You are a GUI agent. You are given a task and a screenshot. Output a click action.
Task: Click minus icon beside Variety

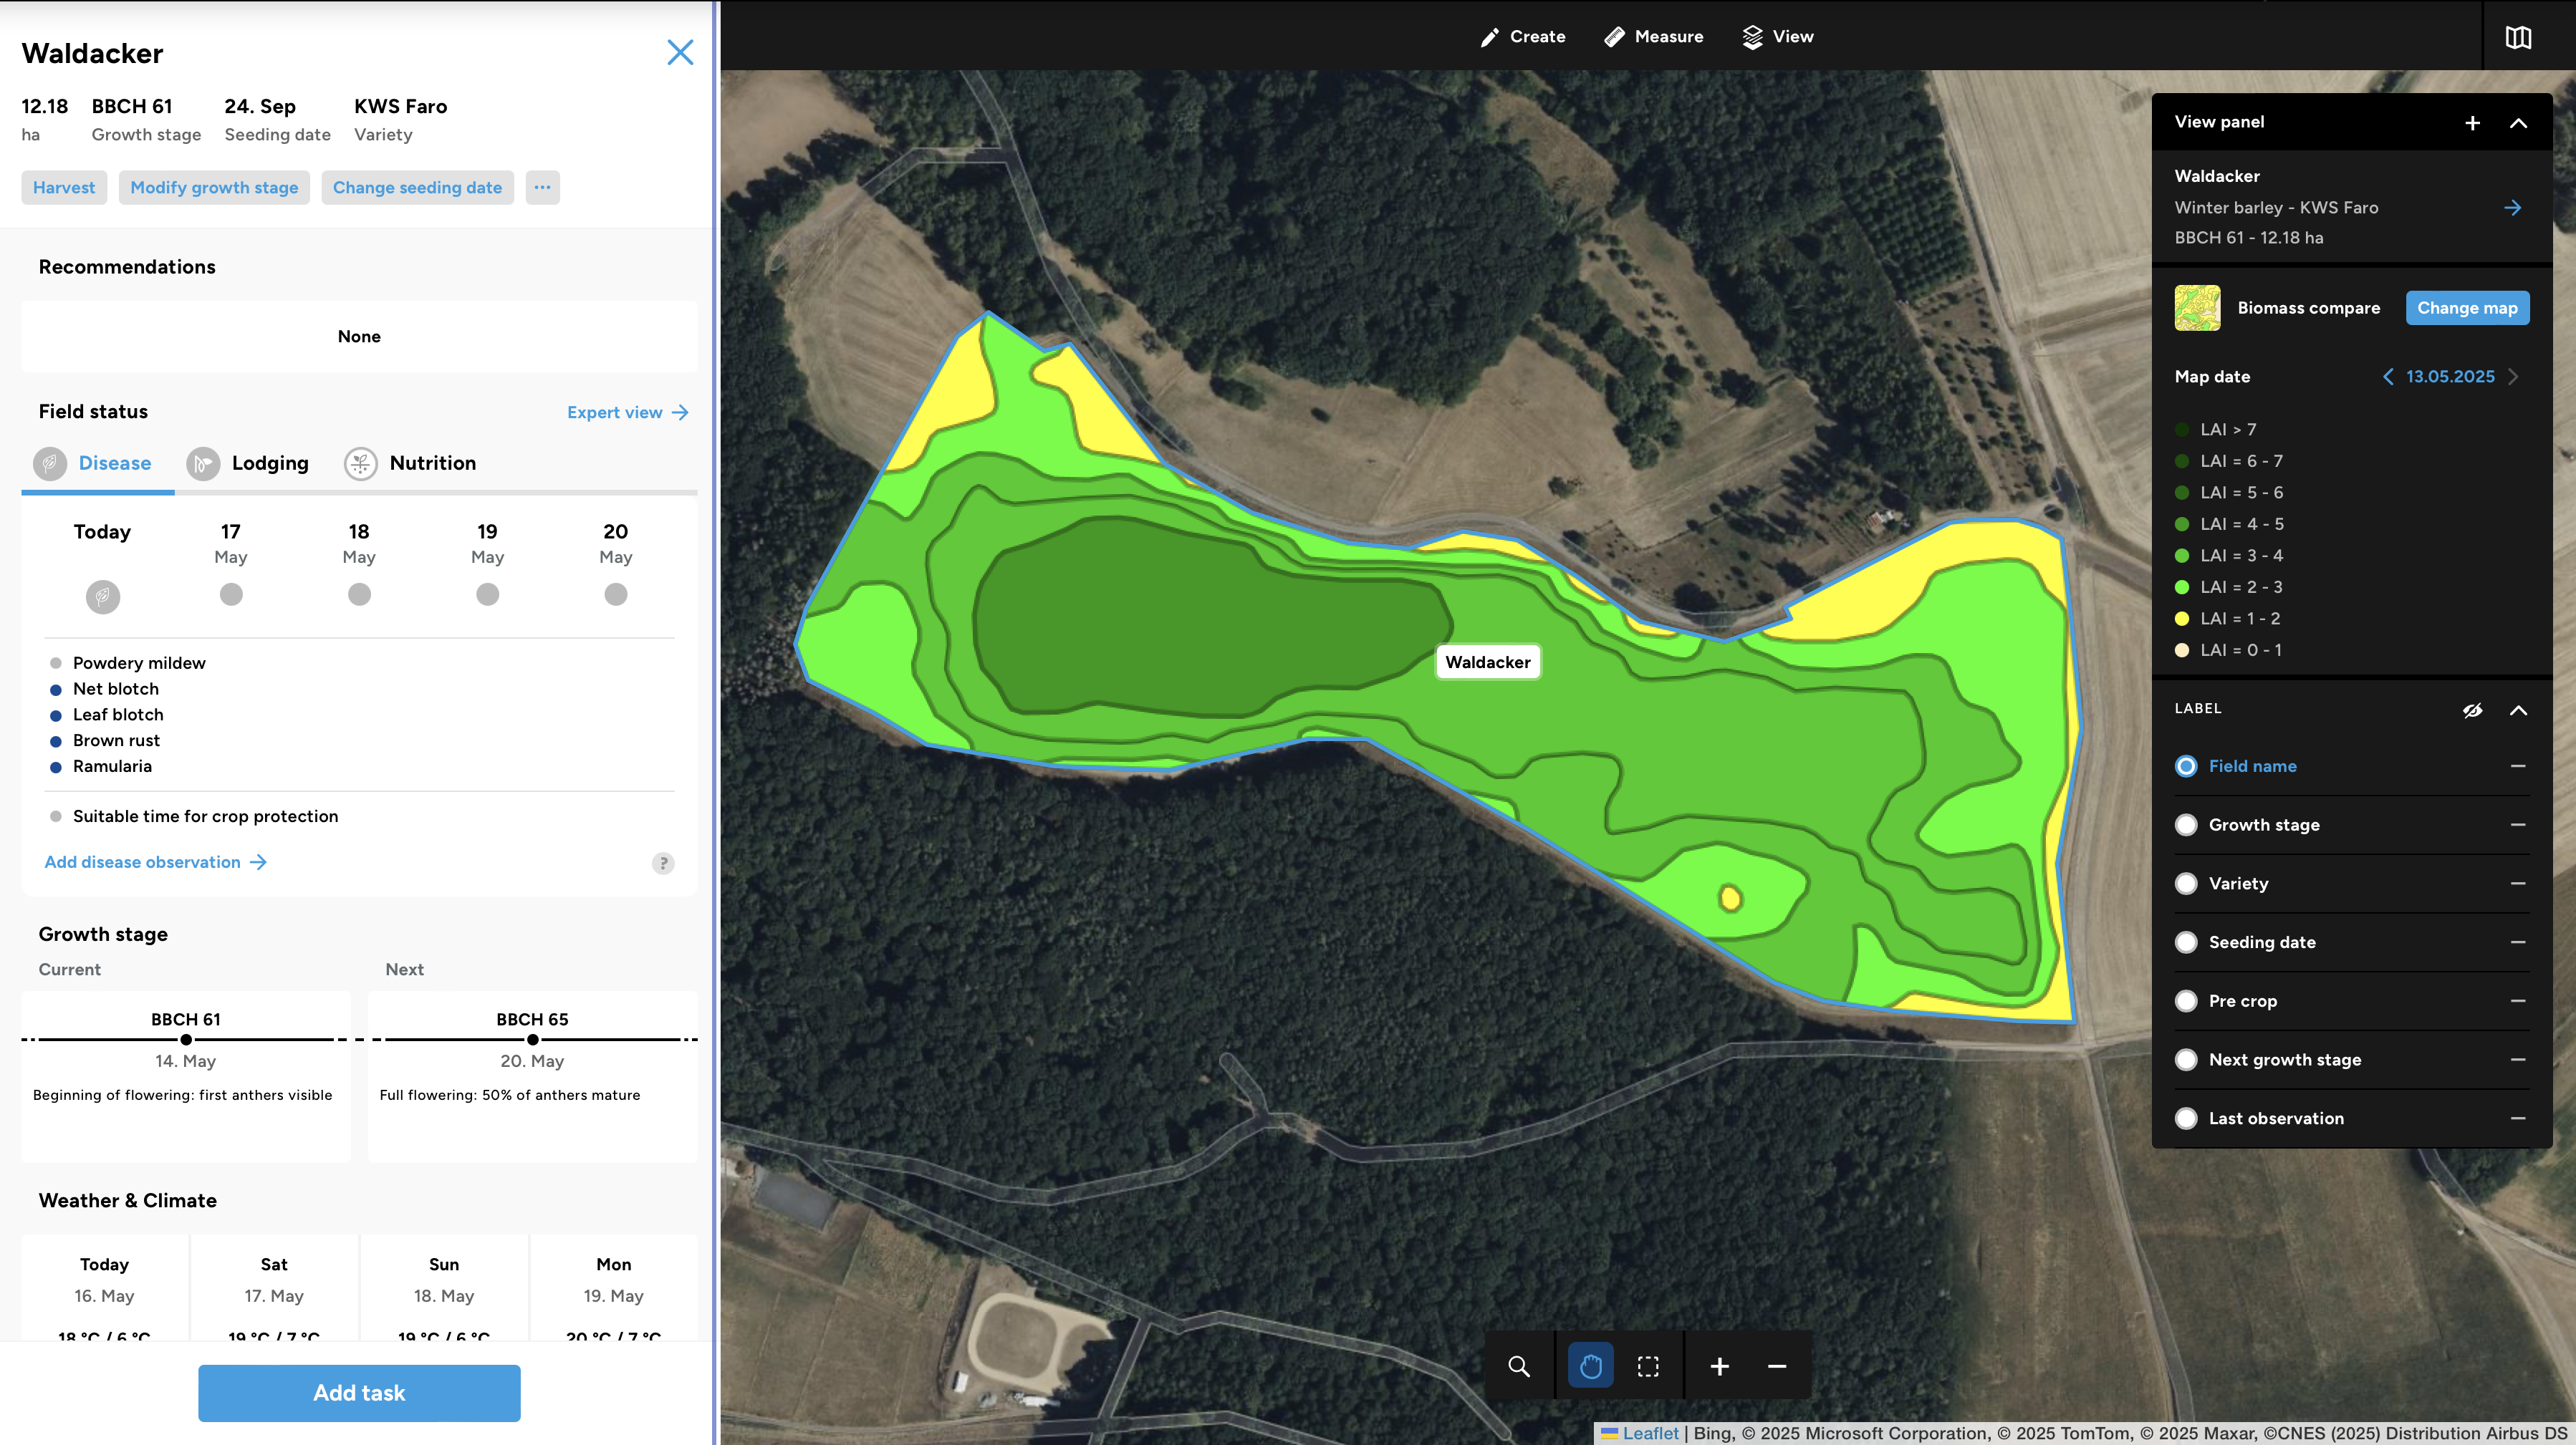pyautogui.click(x=2517, y=884)
